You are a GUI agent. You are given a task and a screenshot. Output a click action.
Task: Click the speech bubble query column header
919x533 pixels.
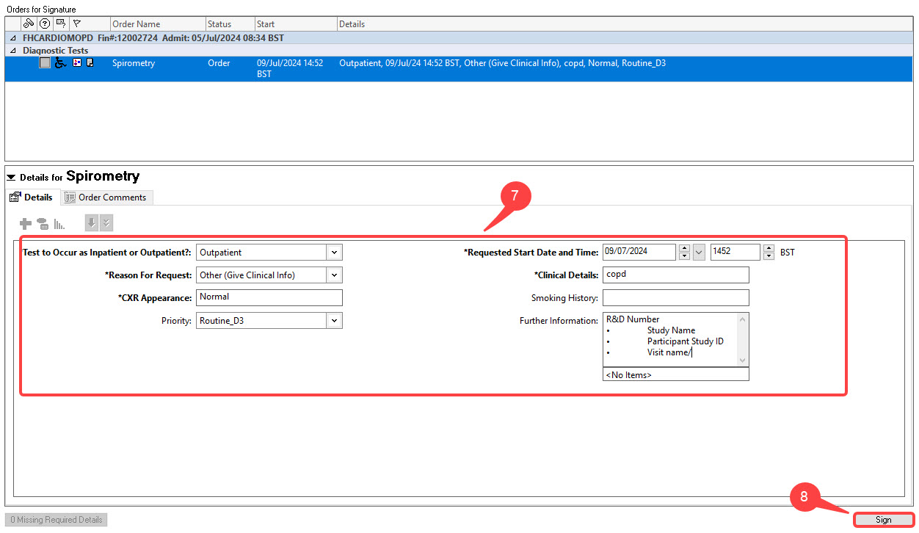pyautogui.click(x=61, y=23)
